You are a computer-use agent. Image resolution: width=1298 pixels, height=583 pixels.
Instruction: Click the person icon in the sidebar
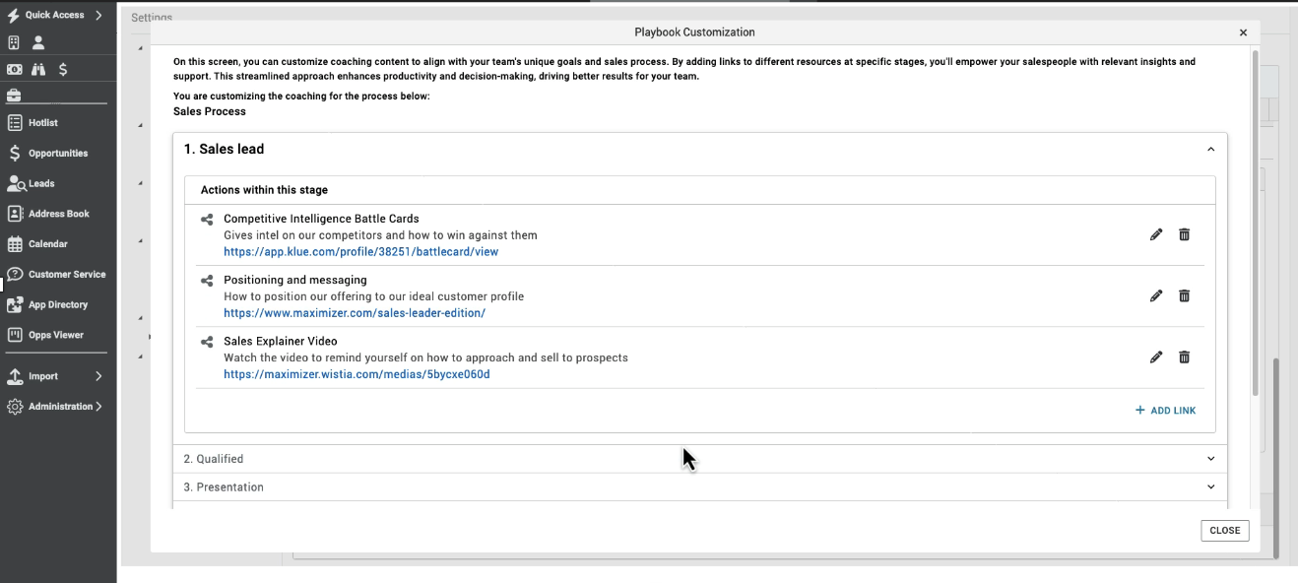38,42
